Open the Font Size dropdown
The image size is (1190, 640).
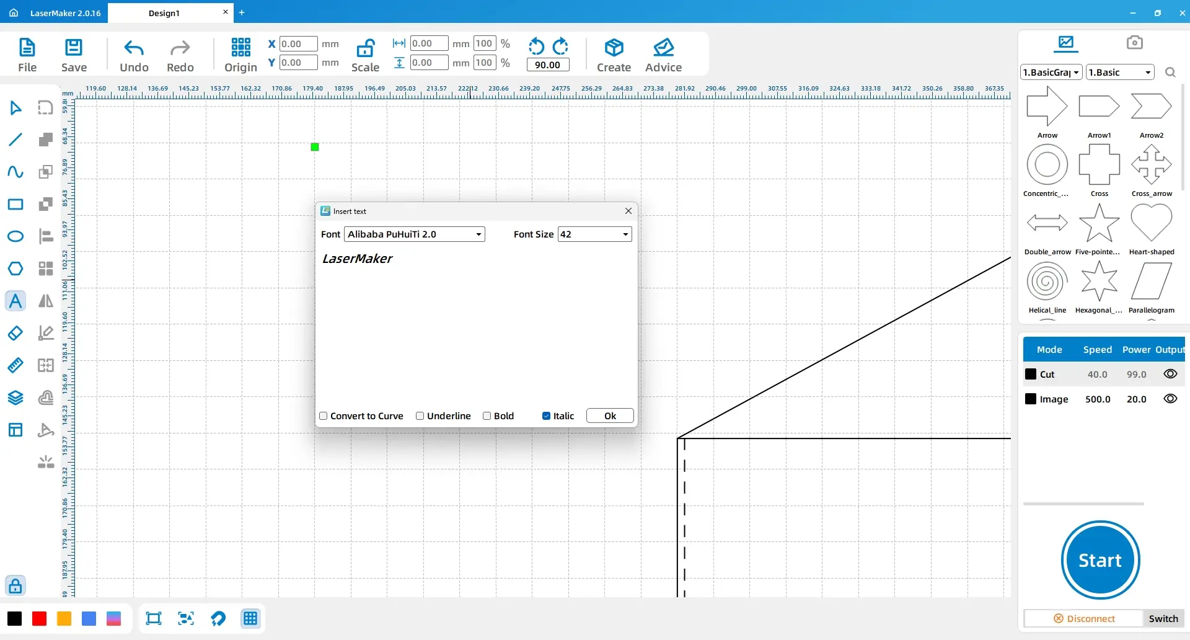(595, 234)
